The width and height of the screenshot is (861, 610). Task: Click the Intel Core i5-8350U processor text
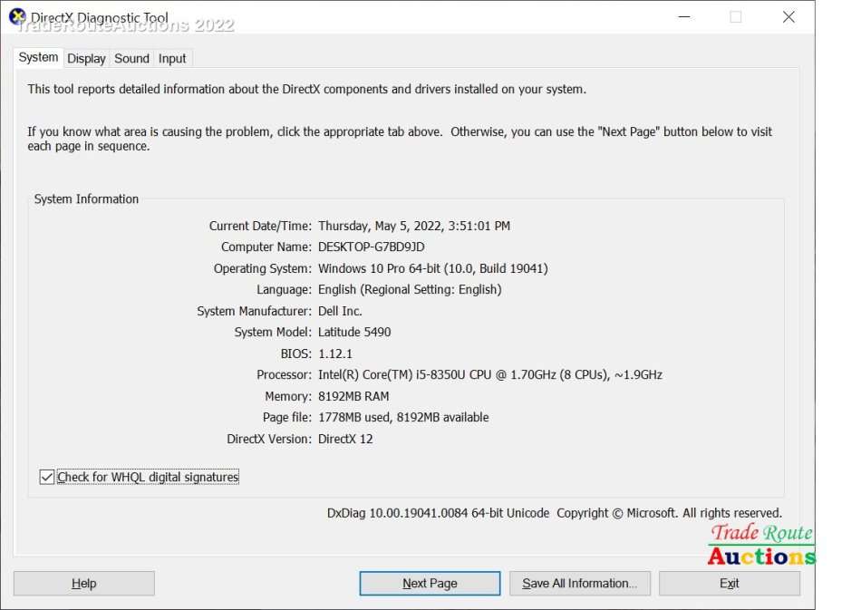(x=489, y=374)
